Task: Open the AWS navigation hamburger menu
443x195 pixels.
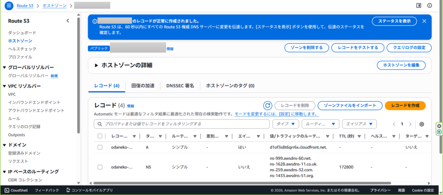Action: 9,6
